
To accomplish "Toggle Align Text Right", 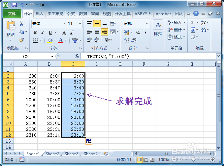I will 105,32.
